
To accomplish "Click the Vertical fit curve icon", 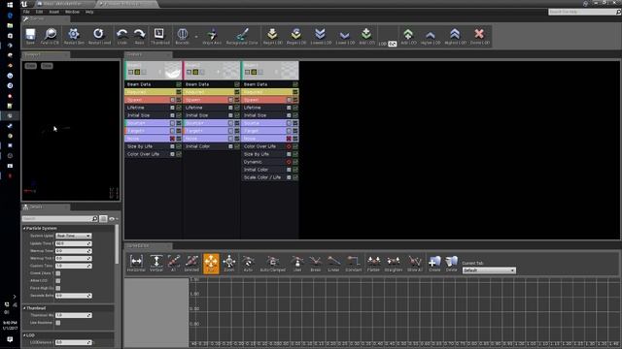I will pyautogui.click(x=156, y=262).
